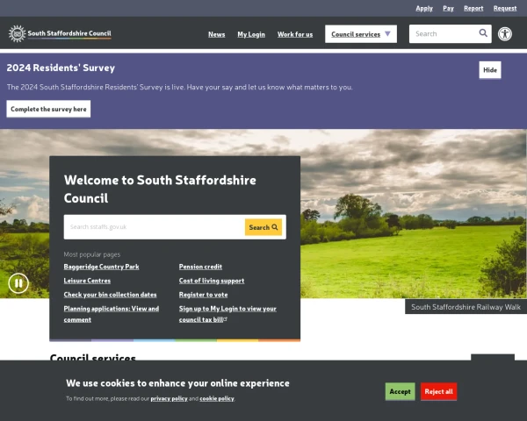This screenshot has width=527, height=421.
Task: Open Sign up to My Login council tax link
Action: click(227, 314)
